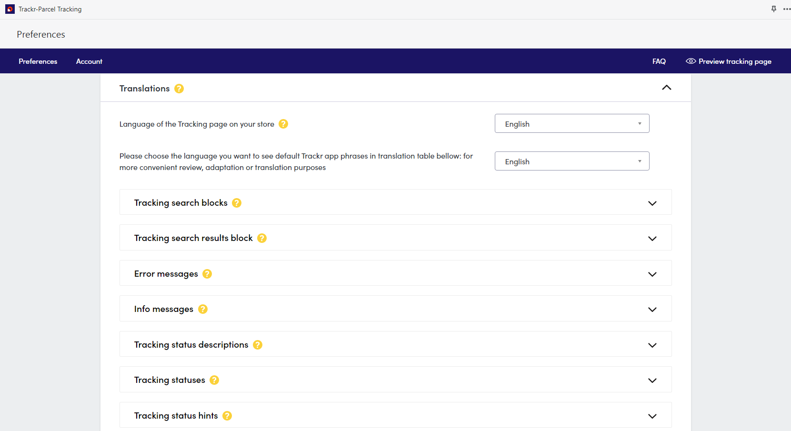Open the three-dot more options menu
Screen dimensions: 791x431
(787, 9)
